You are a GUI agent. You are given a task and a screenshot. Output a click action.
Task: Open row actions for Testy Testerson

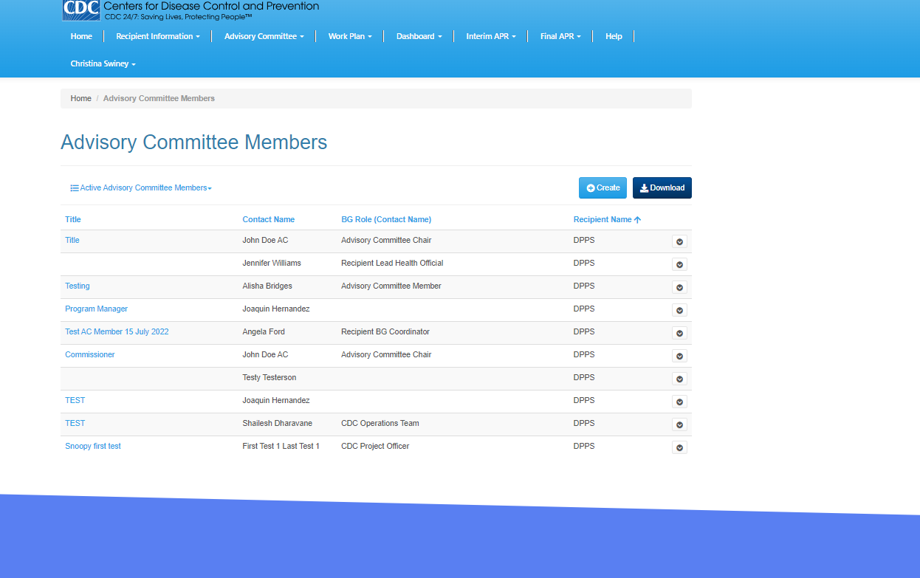pyautogui.click(x=679, y=379)
